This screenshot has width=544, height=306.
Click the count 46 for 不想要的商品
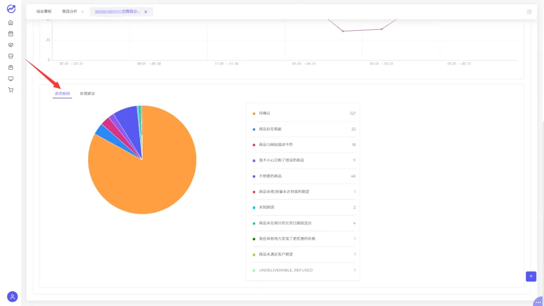coord(353,176)
